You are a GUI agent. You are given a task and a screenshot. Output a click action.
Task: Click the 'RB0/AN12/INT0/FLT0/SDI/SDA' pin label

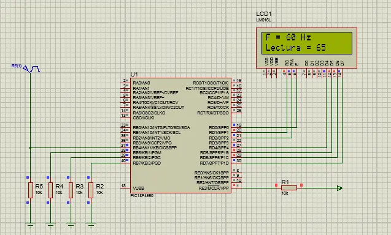pos(161,127)
